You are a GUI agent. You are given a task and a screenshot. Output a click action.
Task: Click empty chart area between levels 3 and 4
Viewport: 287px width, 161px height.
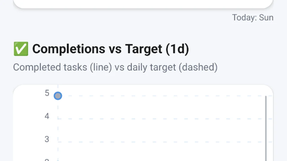pyautogui.click(x=161, y=130)
